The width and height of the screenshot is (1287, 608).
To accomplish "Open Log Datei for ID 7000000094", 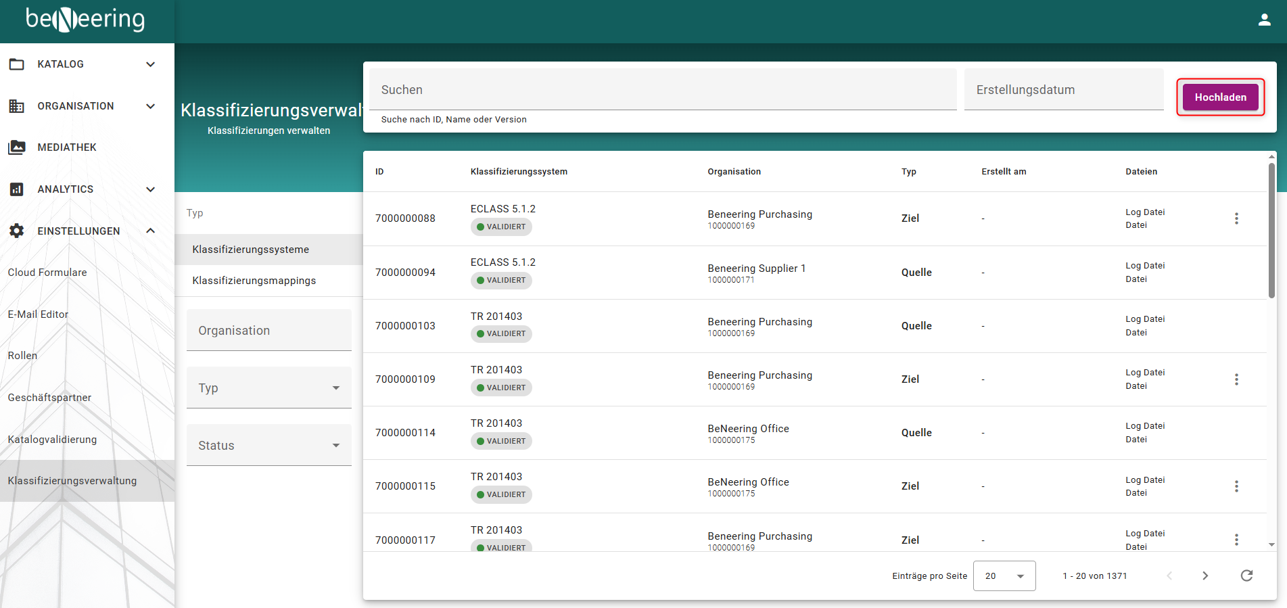I will 1144,266.
